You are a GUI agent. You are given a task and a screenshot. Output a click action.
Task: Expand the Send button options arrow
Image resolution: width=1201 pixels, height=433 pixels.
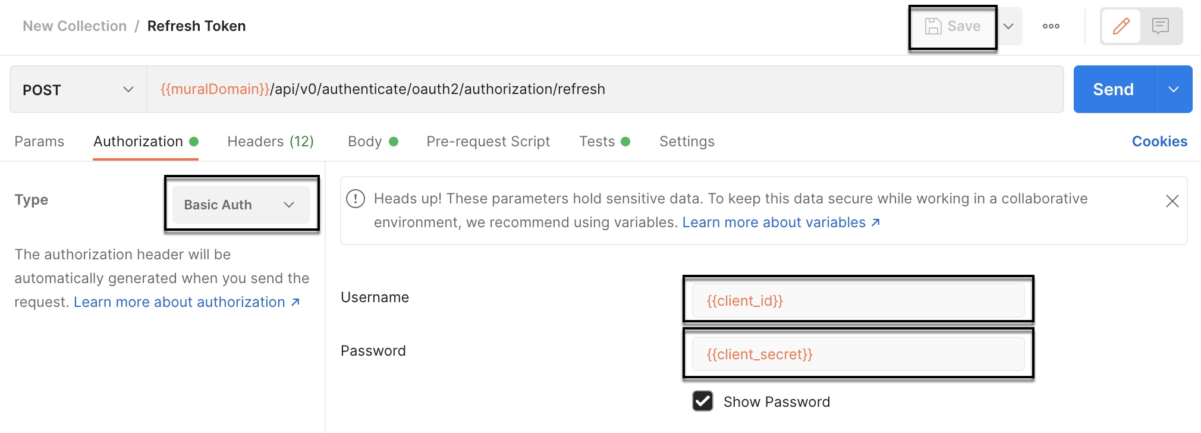pyautogui.click(x=1173, y=89)
